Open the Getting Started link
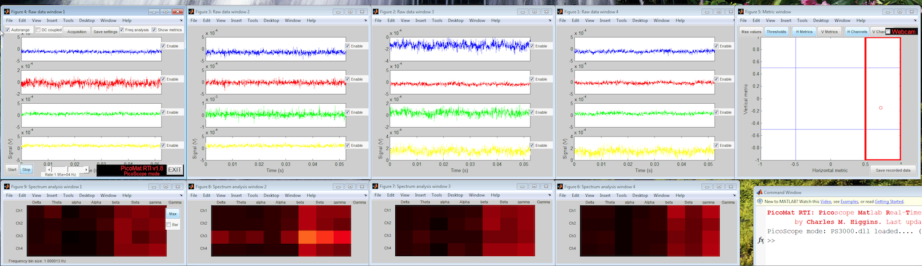The height and width of the screenshot is (266, 922). pos(889,201)
